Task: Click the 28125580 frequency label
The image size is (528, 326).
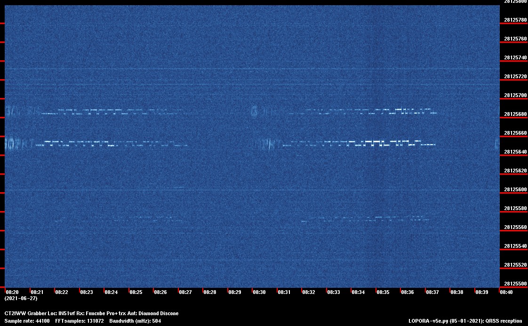Action: pos(515,209)
